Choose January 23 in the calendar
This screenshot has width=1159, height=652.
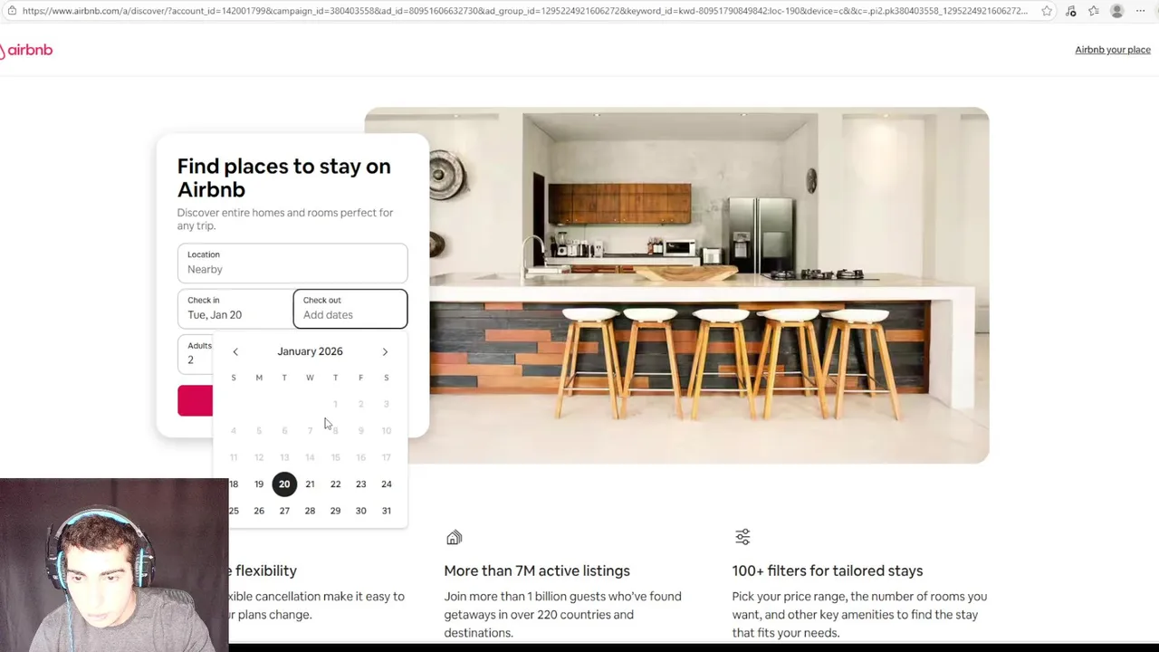(360, 484)
